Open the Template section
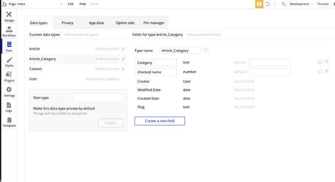 click(9, 122)
